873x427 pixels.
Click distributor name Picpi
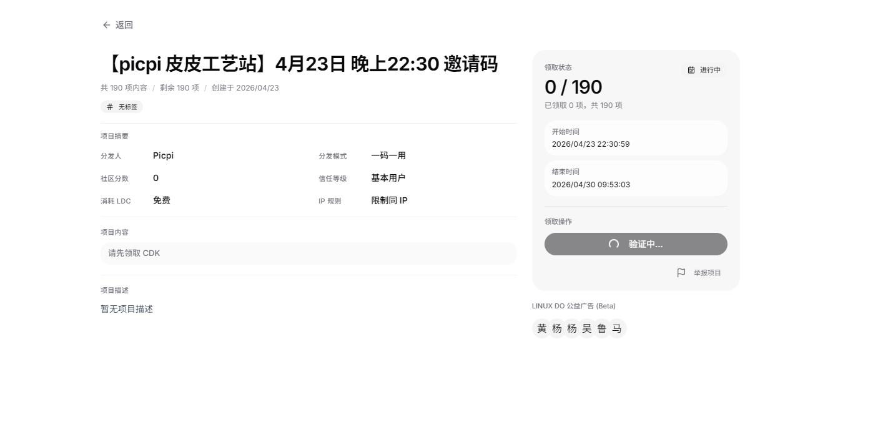pyautogui.click(x=163, y=155)
